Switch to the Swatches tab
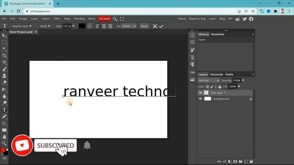294x165 pixels. pyautogui.click(x=217, y=34)
